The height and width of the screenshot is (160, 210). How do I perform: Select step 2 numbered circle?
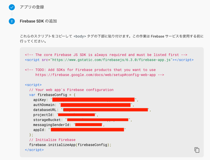[x=12, y=21]
